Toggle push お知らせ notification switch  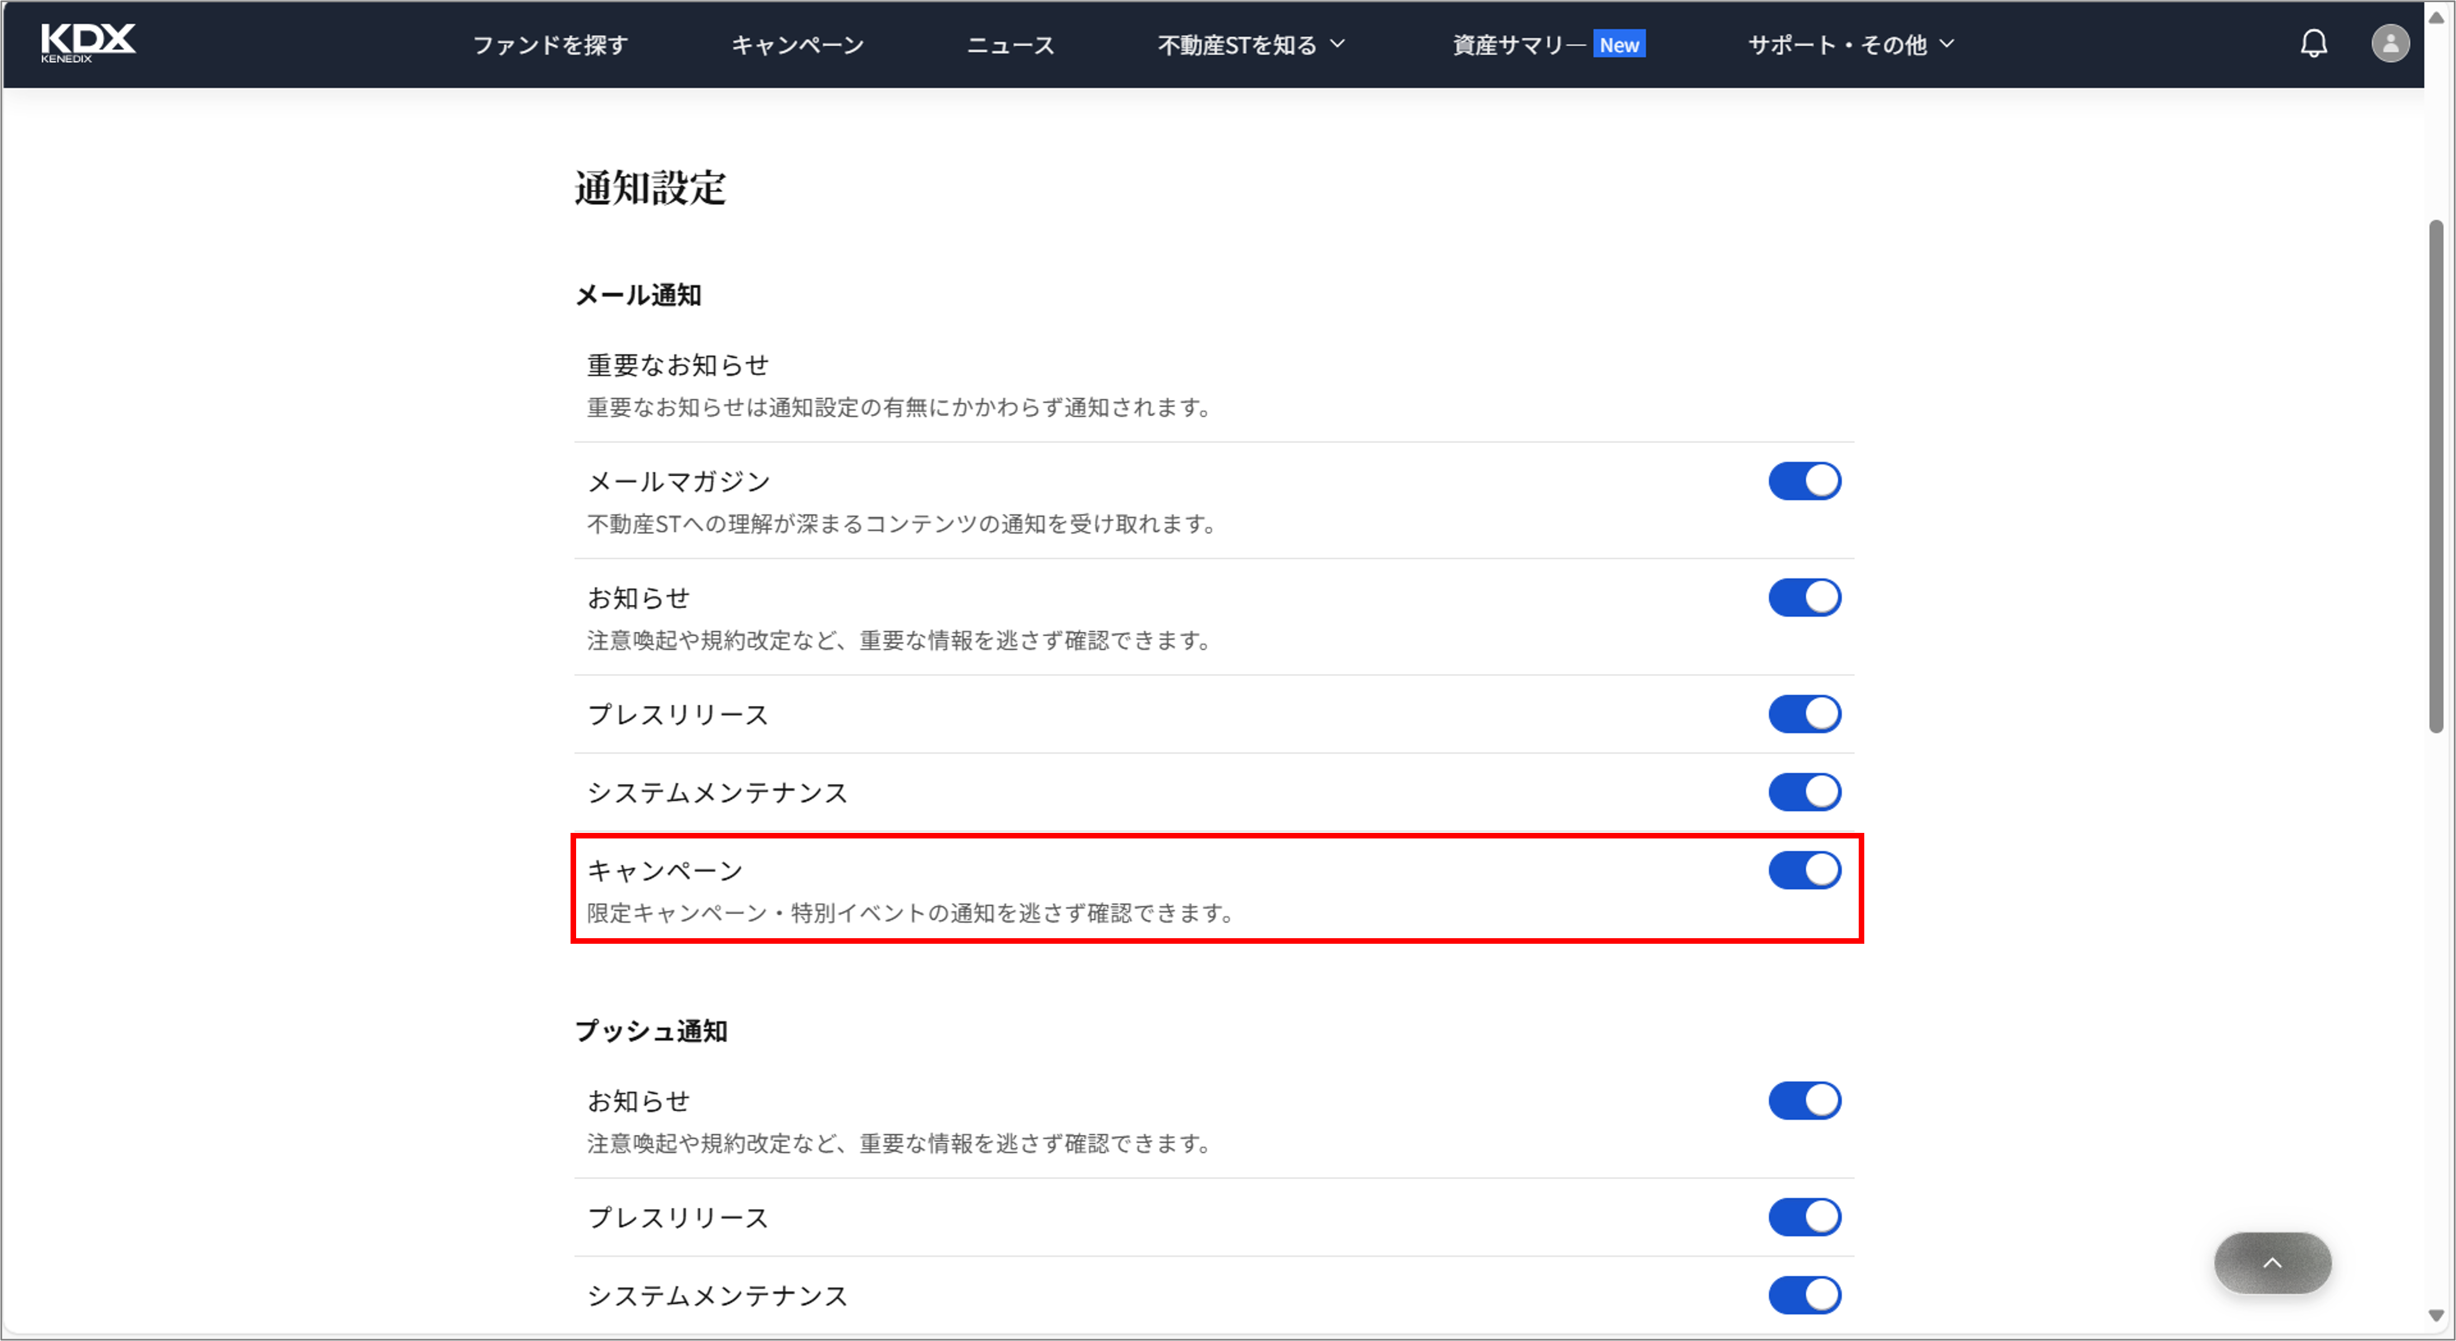[x=1804, y=1101]
